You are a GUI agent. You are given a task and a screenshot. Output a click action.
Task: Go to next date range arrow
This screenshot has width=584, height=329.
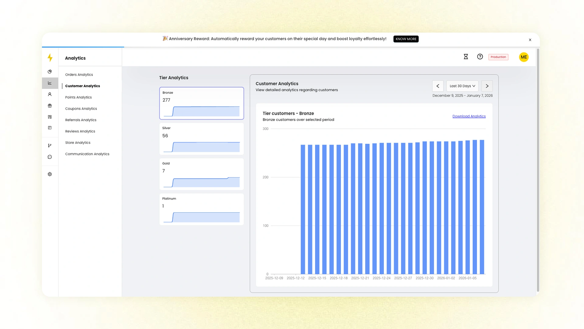tap(487, 86)
